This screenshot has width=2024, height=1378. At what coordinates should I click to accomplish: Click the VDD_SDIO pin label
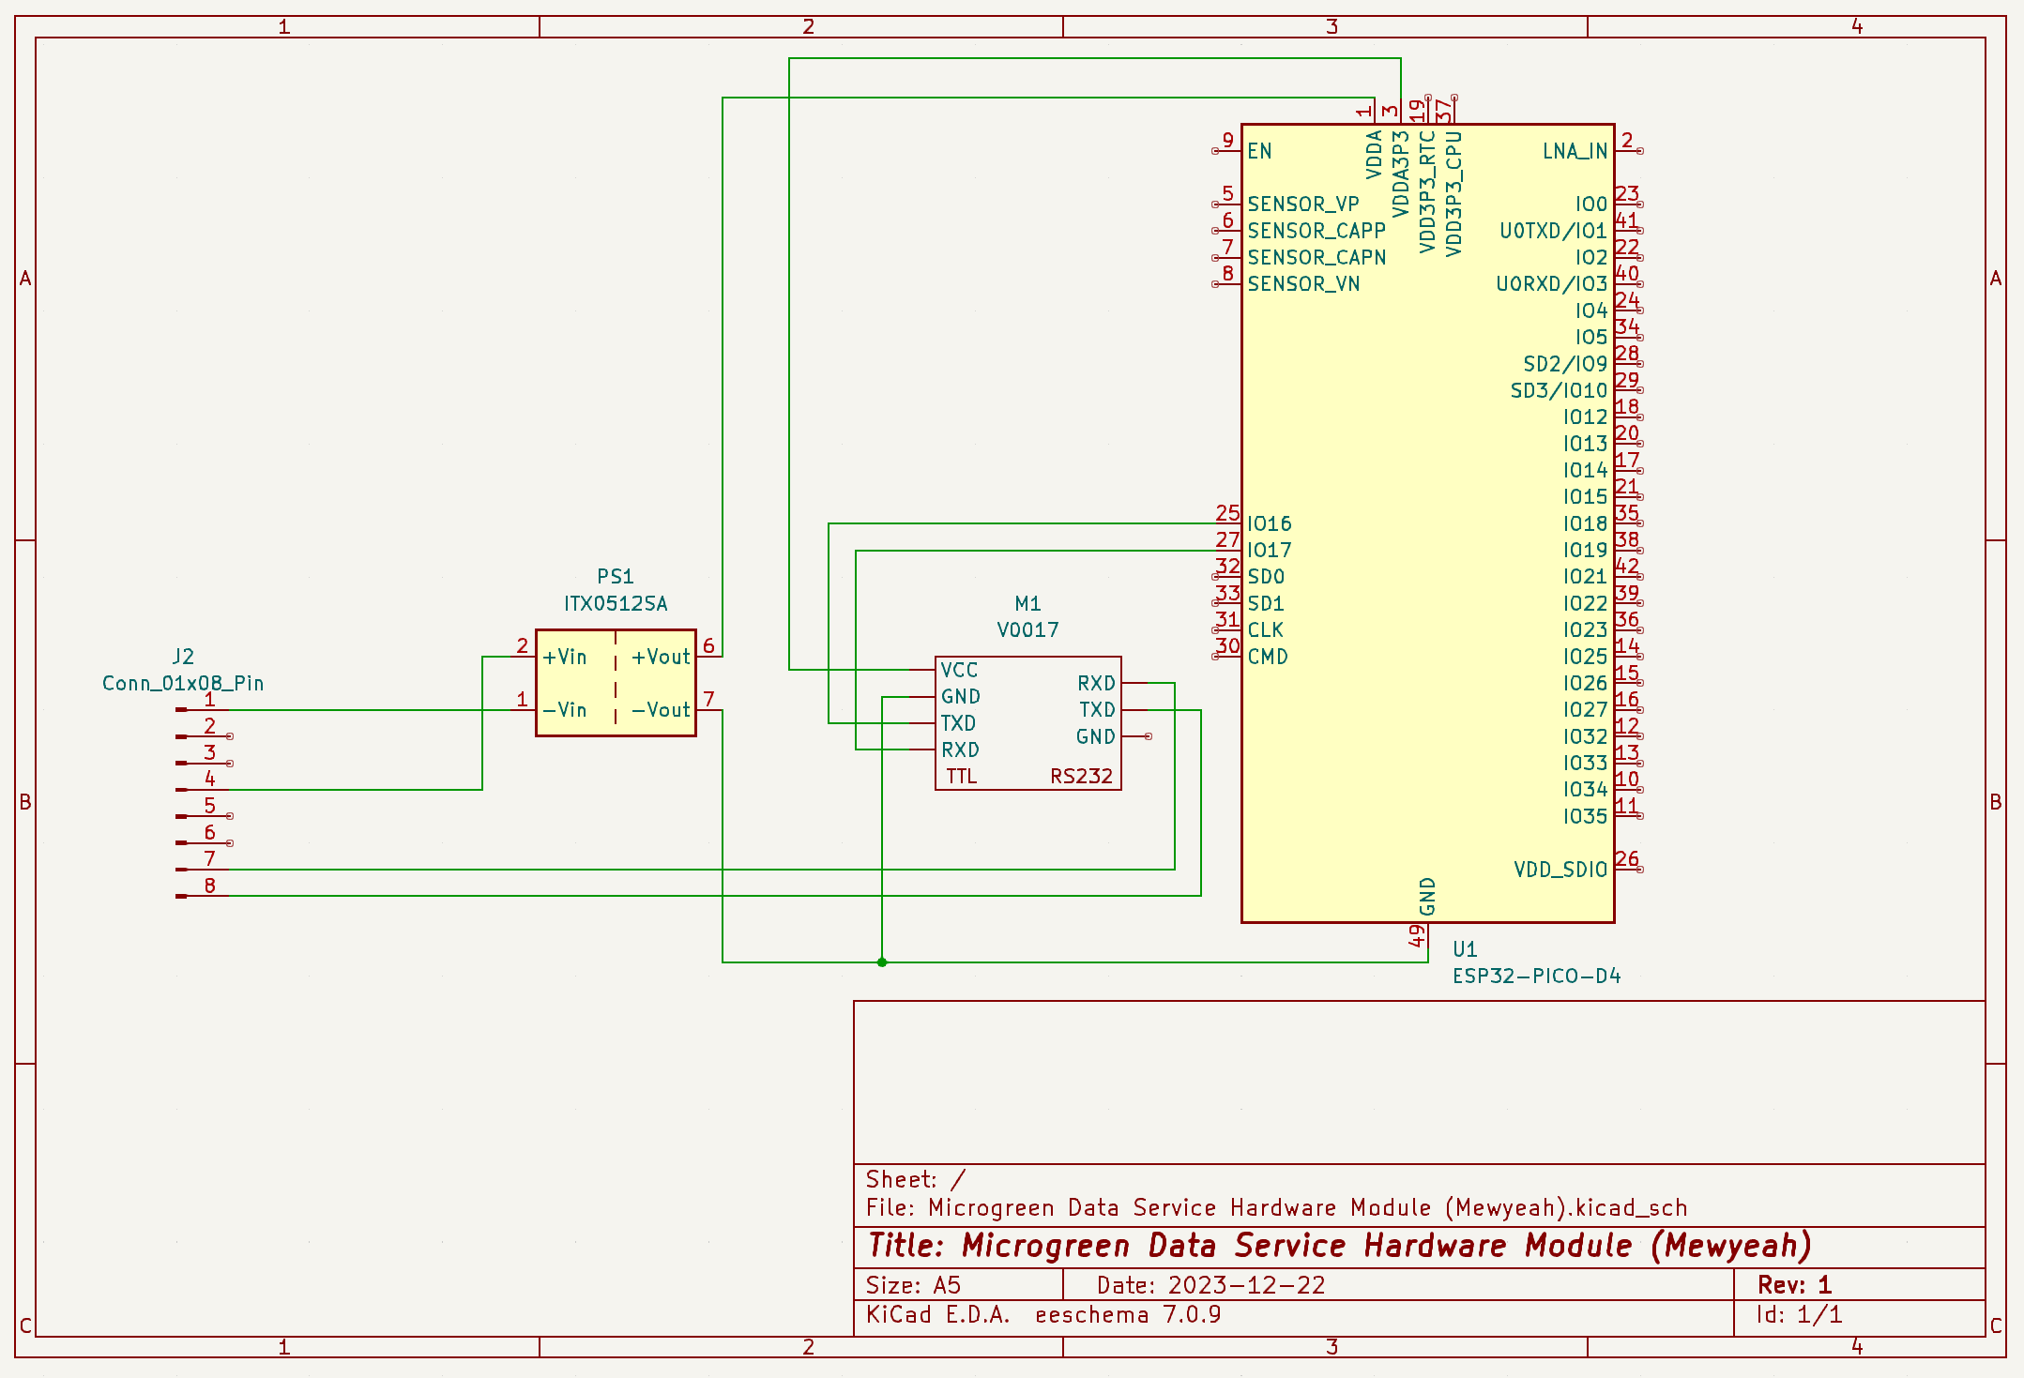click(1560, 870)
